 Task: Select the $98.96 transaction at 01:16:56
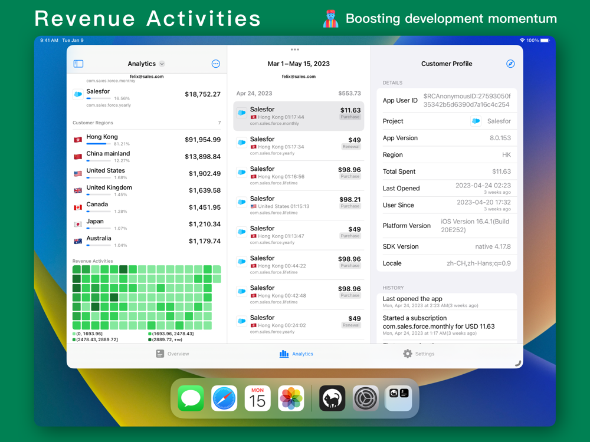(x=299, y=176)
